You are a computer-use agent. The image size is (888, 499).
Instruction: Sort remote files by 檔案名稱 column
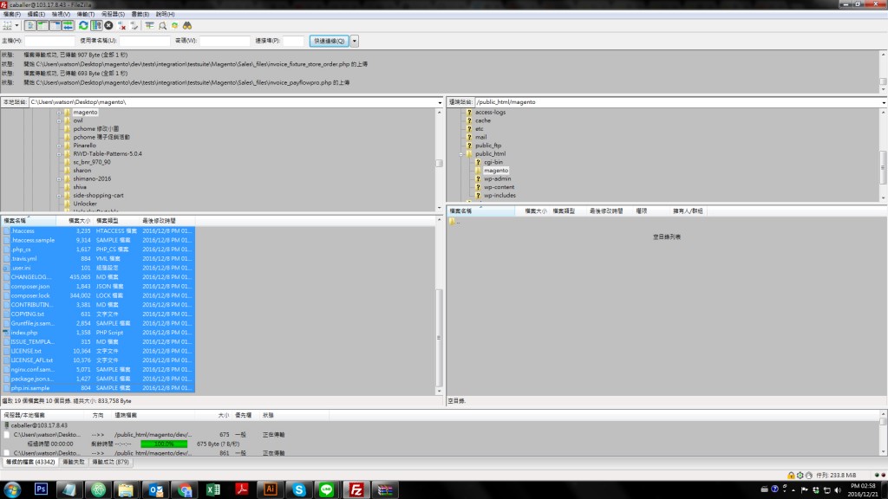(x=480, y=211)
